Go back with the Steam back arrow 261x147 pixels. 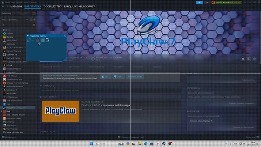point(3,7)
